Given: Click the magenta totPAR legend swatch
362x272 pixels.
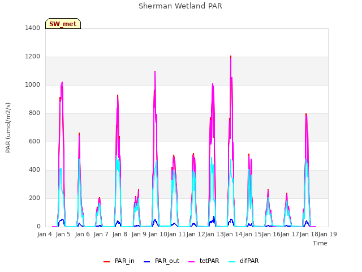Looking at the screenshot, I should [x=192, y=262].
